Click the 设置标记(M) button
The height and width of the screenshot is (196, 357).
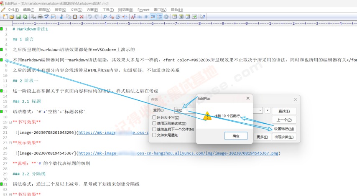coord(284,129)
